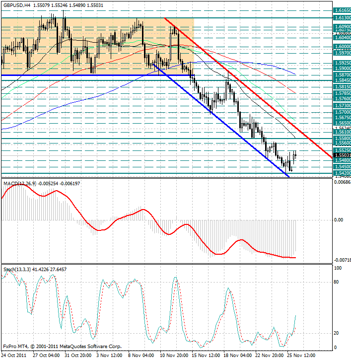Select the 1.6165 price level label
Viewport: 351px width, 359px height.
[342, 10]
